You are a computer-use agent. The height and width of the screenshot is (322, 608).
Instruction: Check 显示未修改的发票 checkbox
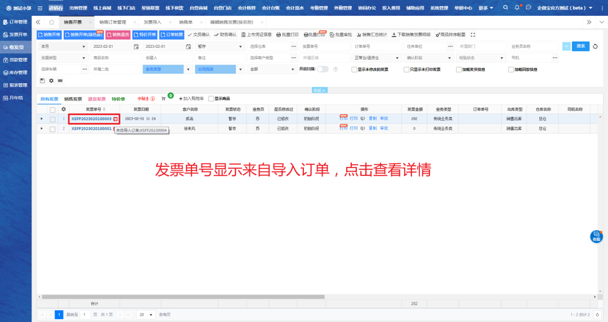[x=354, y=70]
